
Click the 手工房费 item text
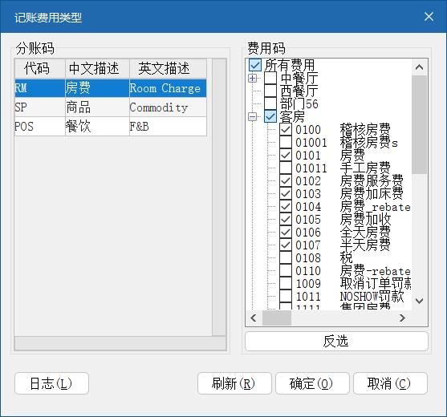365,168
